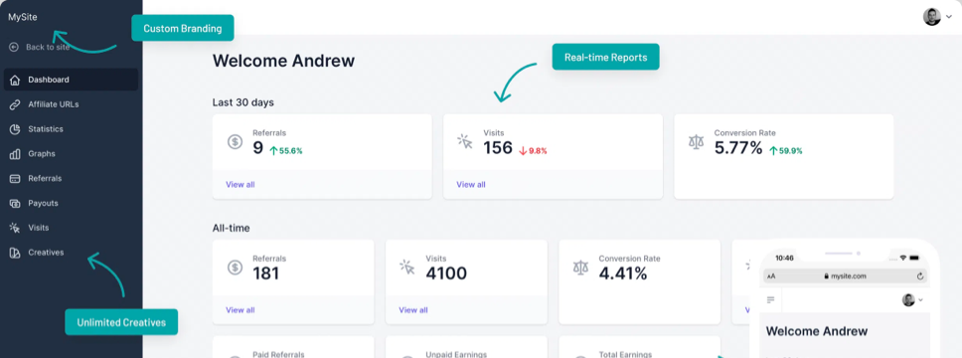The image size is (962, 358).
Task: Click the Paid Referrals card label
Action: [278, 354]
